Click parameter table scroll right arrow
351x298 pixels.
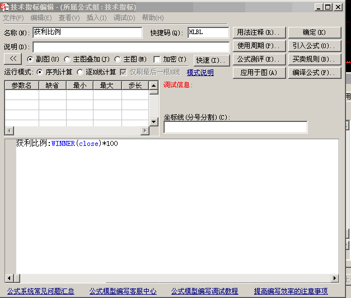point(145,131)
